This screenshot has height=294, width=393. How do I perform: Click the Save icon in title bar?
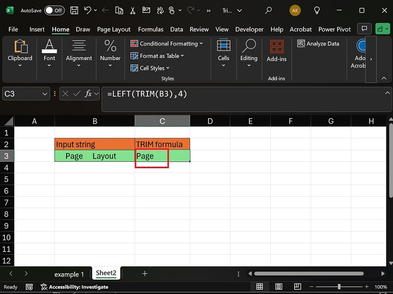(74, 10)
